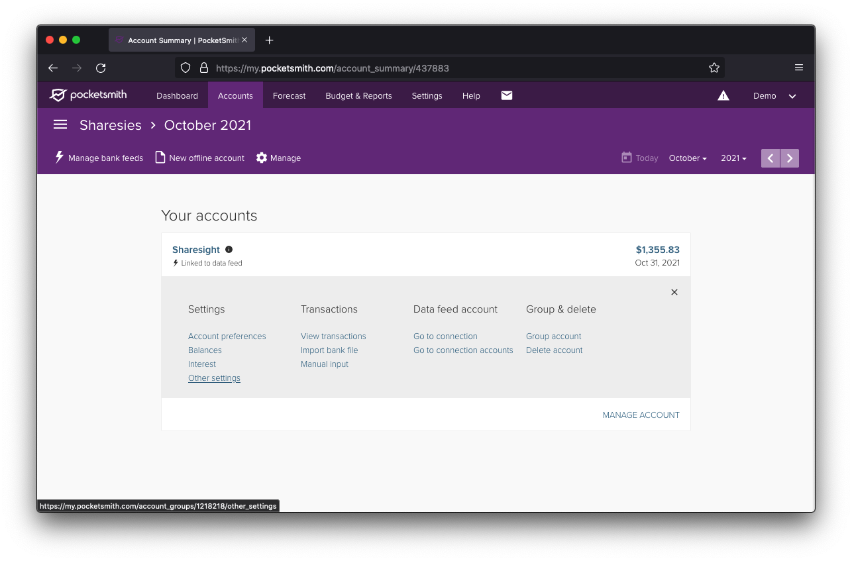Open the Account preferences link
Viewport: 852px width, 561px height.
(227, 336)
